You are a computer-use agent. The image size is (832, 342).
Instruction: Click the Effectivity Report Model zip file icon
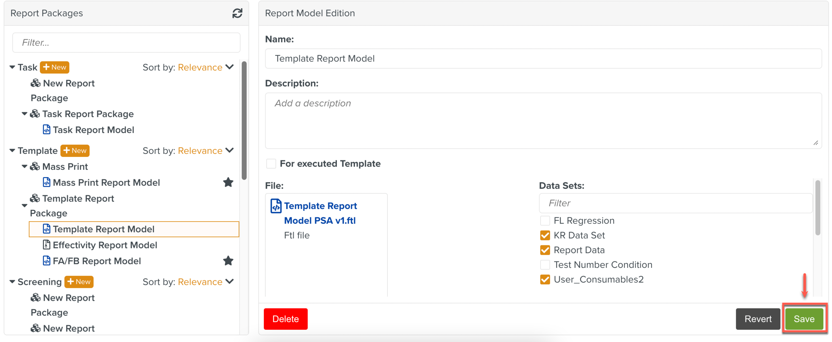(x=47, y=245)
